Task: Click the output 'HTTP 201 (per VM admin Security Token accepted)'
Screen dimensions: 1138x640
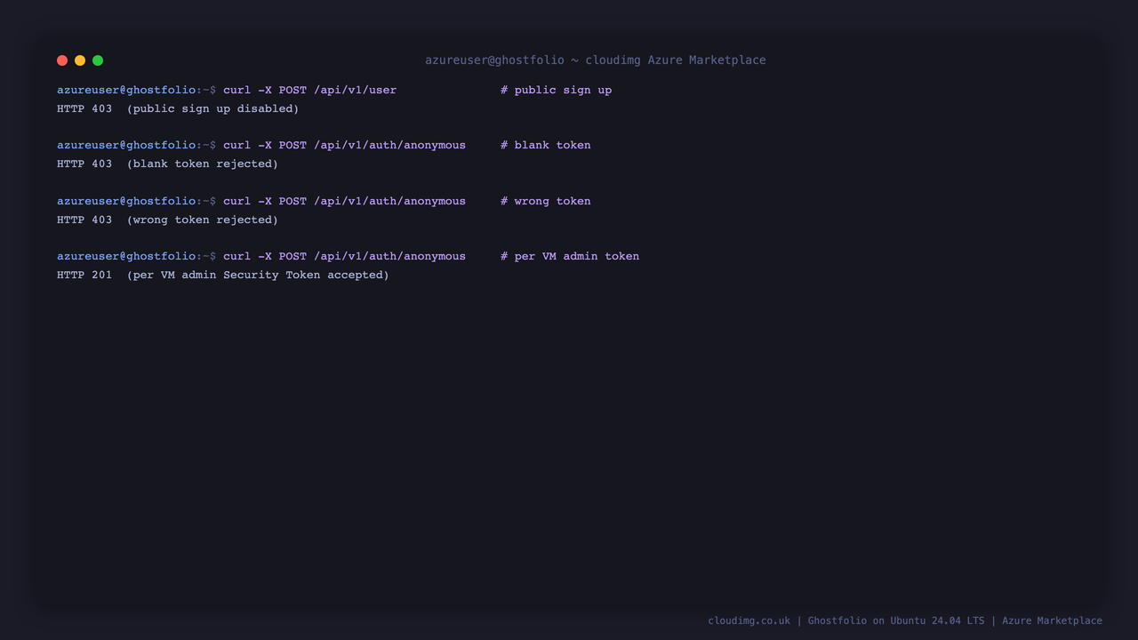Action: [223, 275]
